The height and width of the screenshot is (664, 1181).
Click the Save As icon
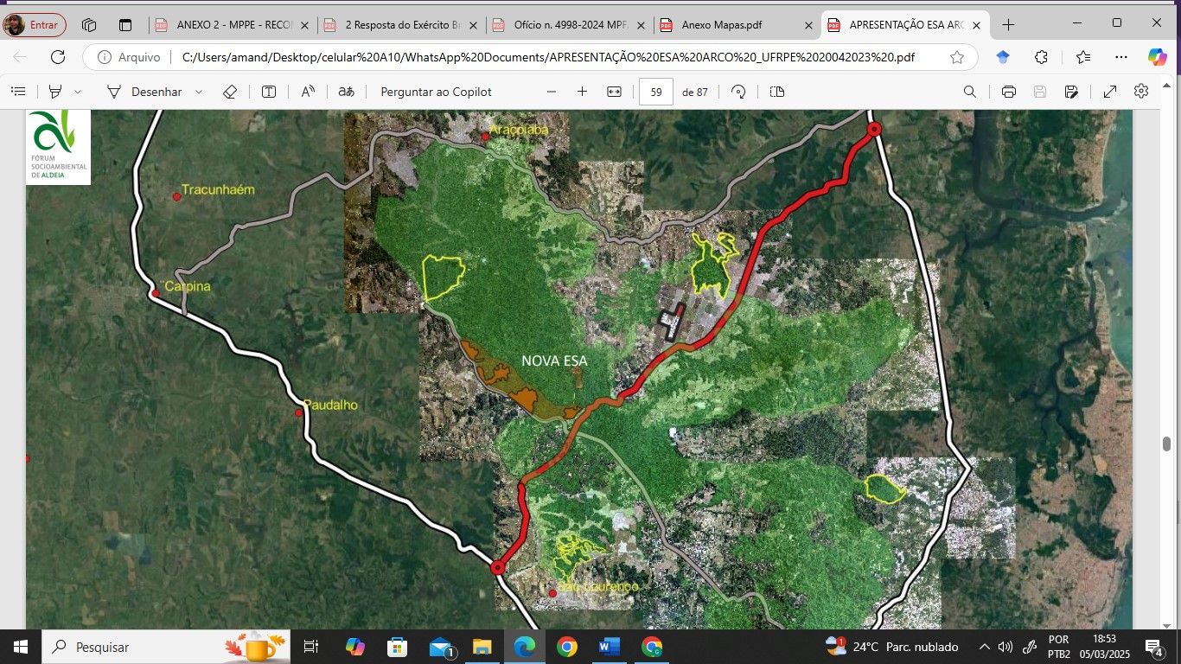(x=1071, y=92)
